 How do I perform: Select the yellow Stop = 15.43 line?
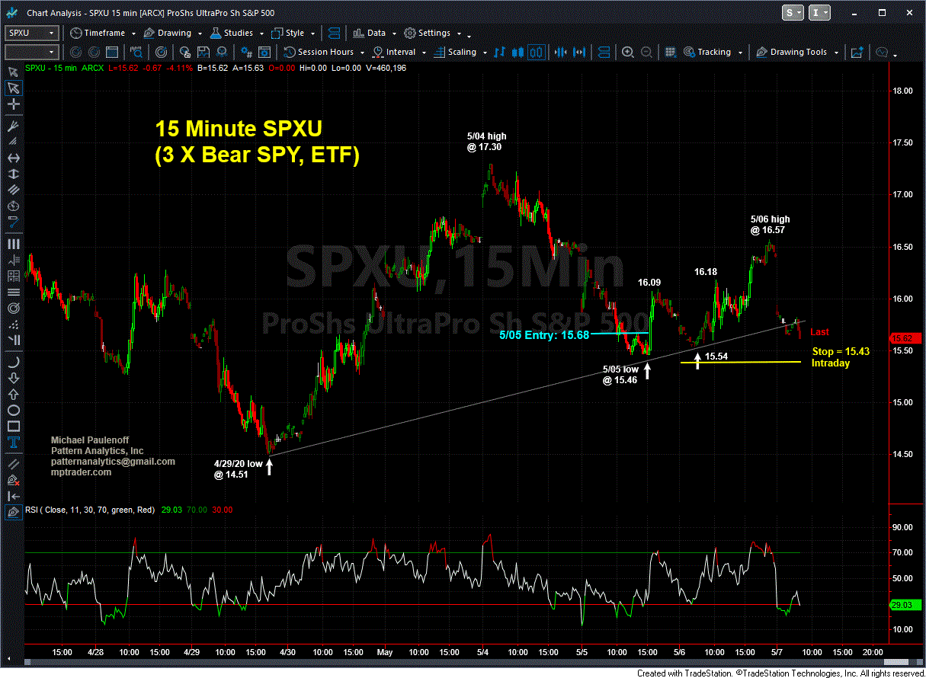740,363
